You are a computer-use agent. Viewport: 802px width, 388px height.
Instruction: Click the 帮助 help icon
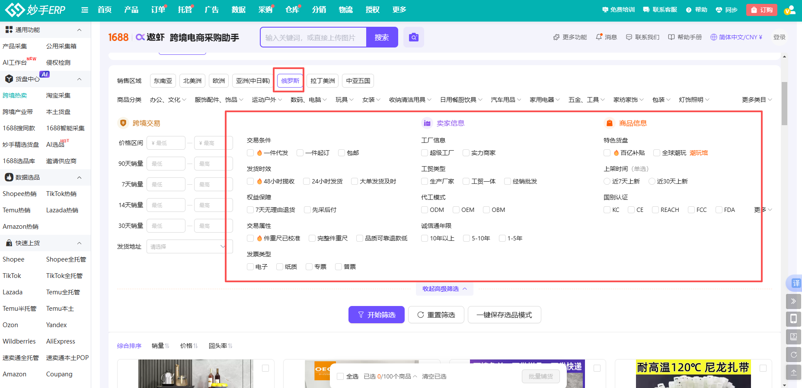click(689, 10)
